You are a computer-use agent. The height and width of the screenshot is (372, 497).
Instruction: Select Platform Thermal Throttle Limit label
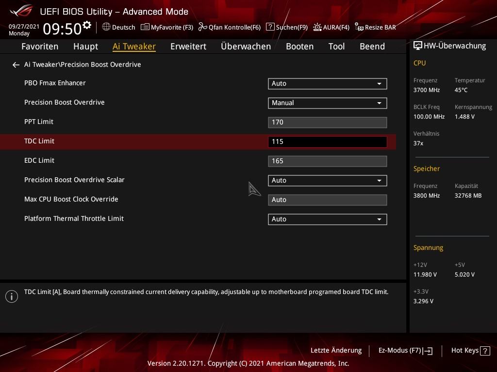[74, 218]
